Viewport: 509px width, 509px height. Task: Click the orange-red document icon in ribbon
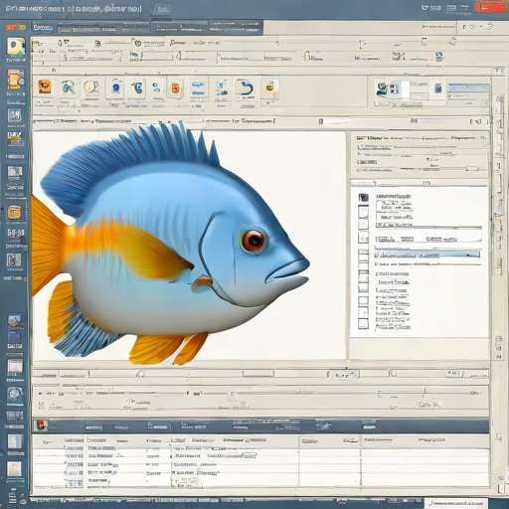click(x=175, y=88)
